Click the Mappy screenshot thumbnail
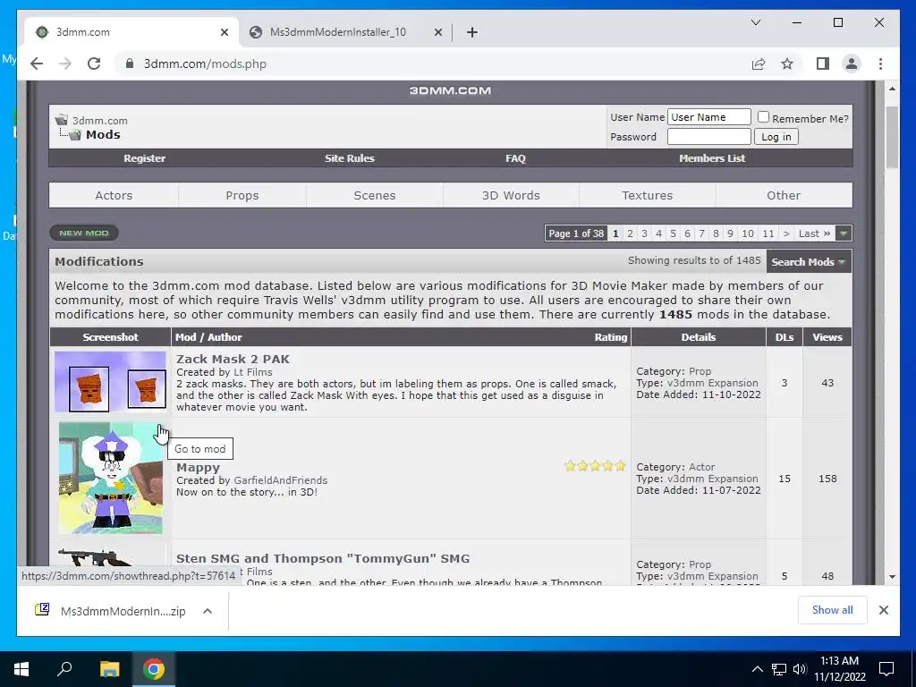The image size is (916, 687). [110, 478]
